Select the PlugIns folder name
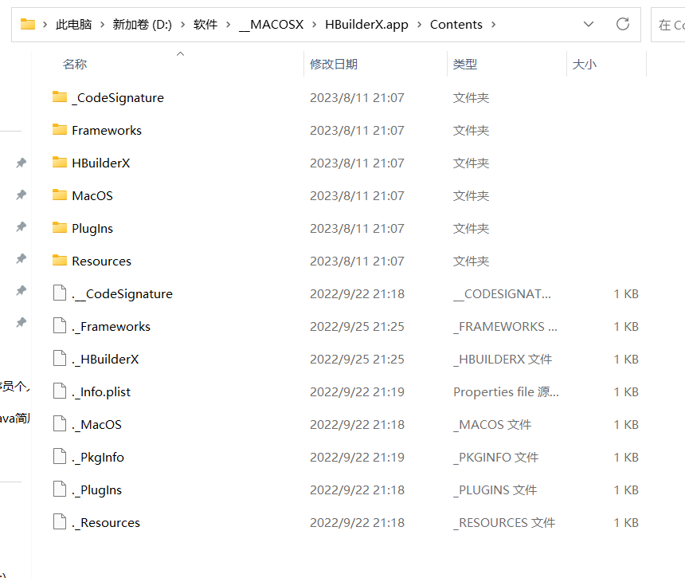Viewport: 685px width, 578px height. (92, 229)
